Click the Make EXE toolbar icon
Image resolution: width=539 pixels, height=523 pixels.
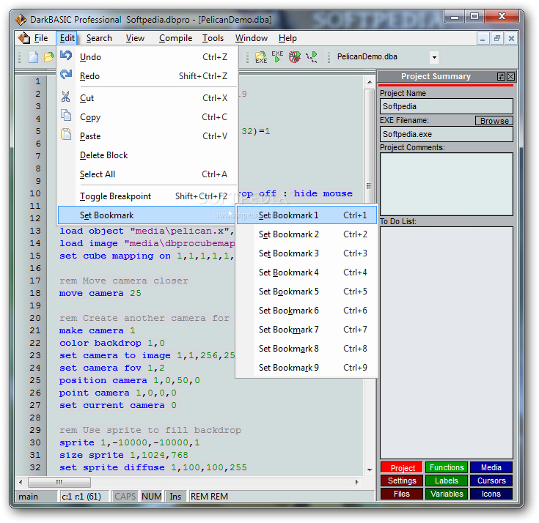pos(261,57)
